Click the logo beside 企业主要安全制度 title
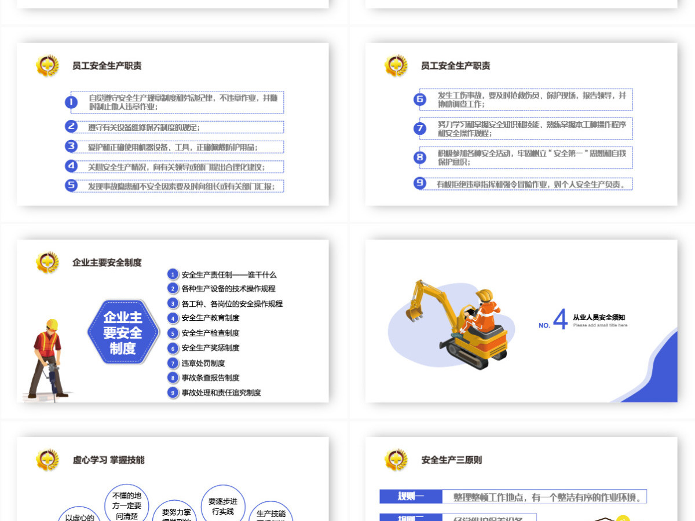This screenshot has width=695, height=521. click(x=47, y=262)
